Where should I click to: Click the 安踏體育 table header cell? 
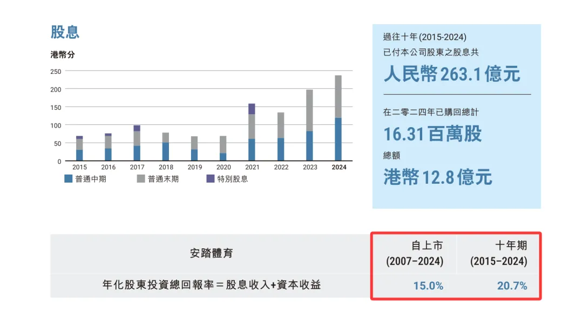click(x=211, y=254)
